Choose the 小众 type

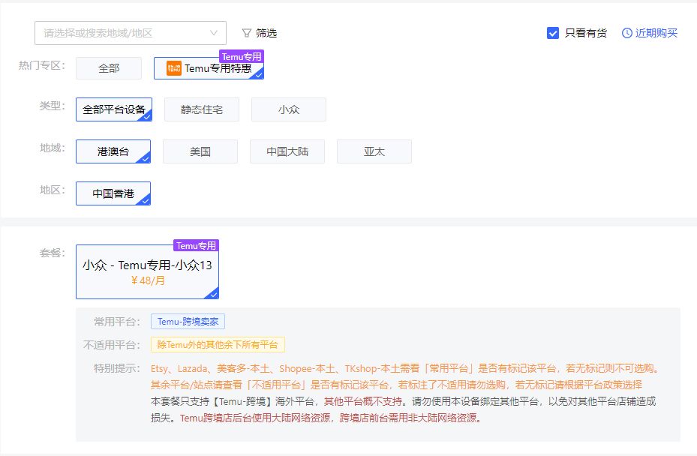[x=289, y=109]
